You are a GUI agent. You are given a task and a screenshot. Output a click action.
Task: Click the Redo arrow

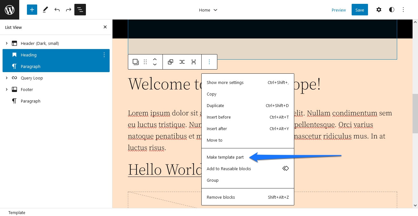(x=69, y=10)
